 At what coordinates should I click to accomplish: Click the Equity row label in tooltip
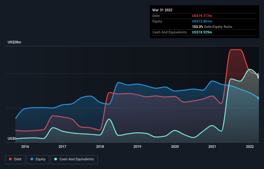point(157,21)
